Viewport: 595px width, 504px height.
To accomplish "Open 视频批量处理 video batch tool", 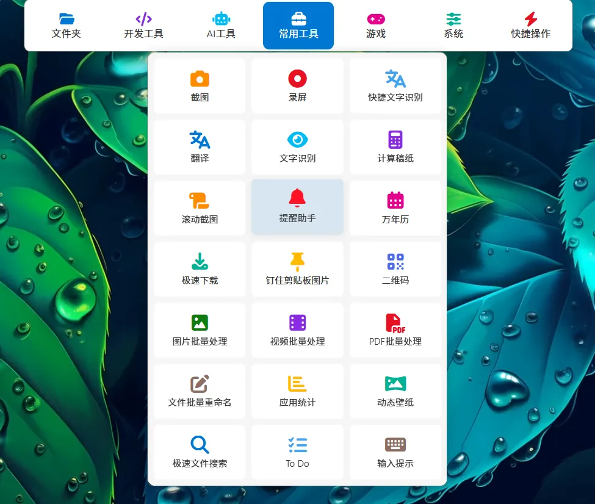I will tap(298, 330).
